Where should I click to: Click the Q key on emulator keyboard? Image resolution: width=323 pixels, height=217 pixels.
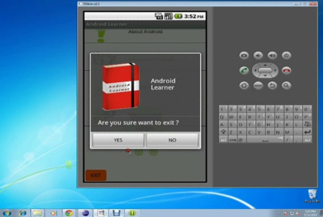click(x=223, y=117)
